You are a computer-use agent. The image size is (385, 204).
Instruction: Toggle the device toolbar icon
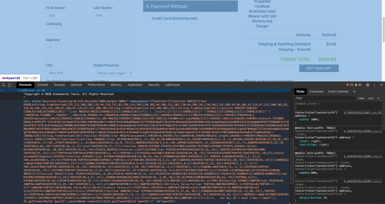(x=10, y=85)
